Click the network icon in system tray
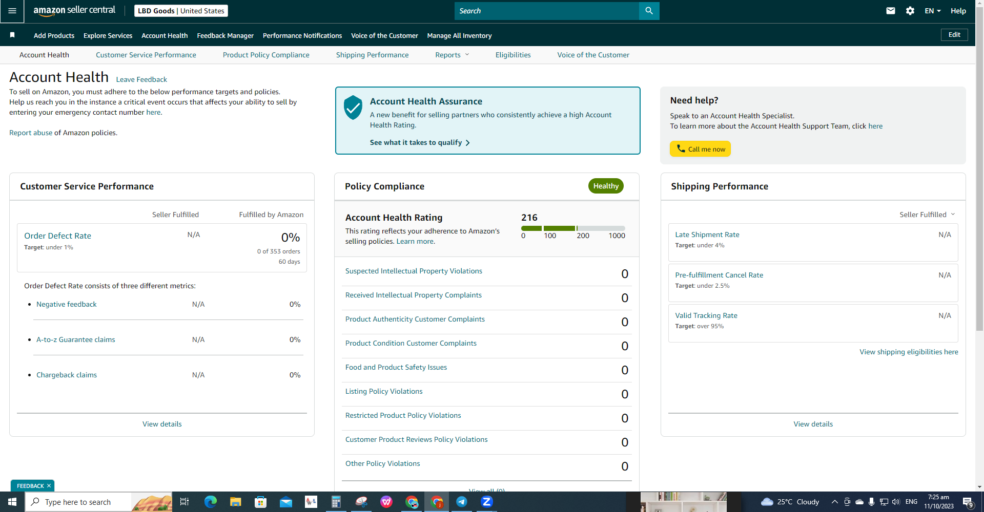Screen dimensions: 984x512 point(884,502)
